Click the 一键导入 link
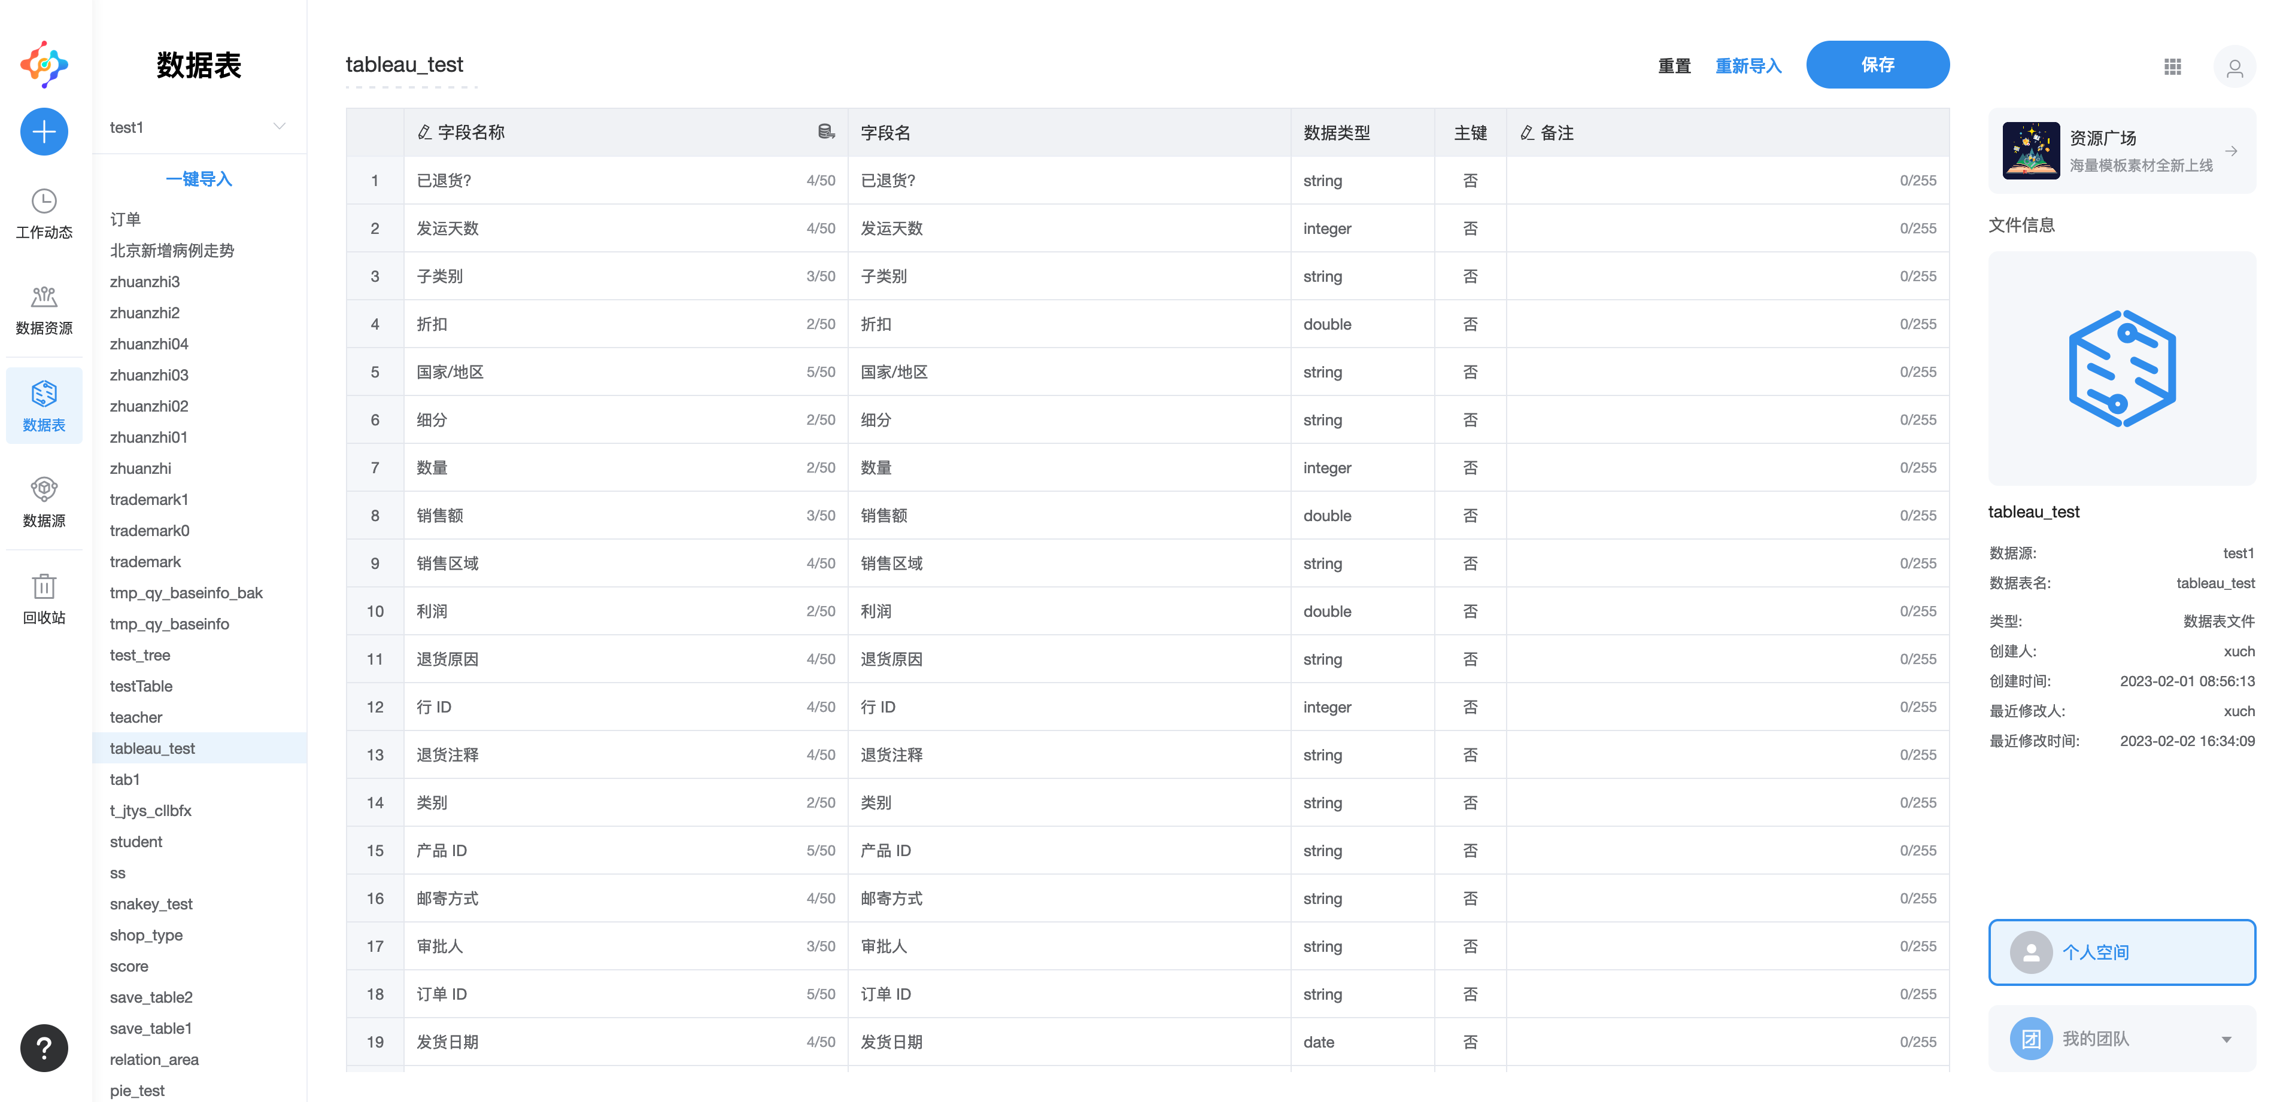This screenshot has width=2277, height=1102. 199,178
